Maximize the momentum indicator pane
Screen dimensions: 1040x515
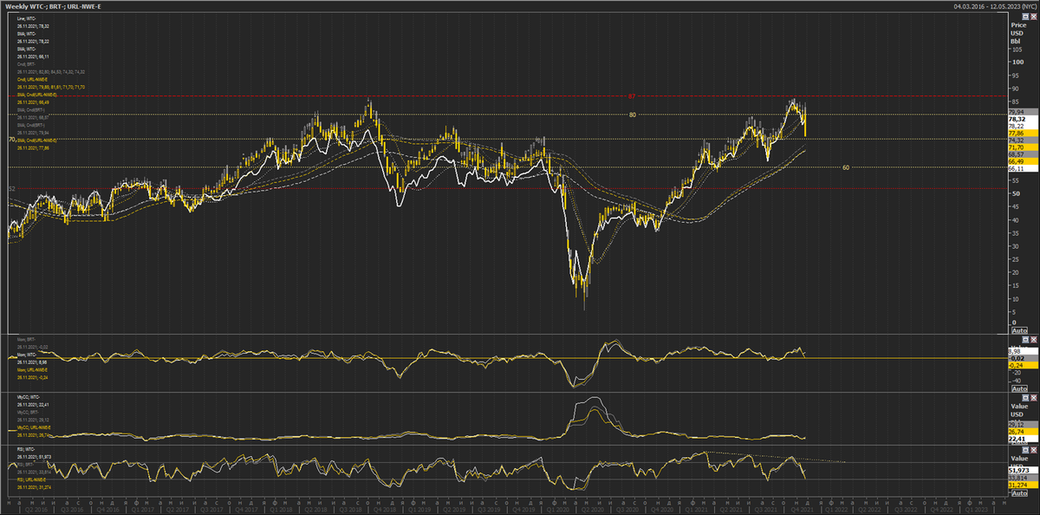point(1025,340)
